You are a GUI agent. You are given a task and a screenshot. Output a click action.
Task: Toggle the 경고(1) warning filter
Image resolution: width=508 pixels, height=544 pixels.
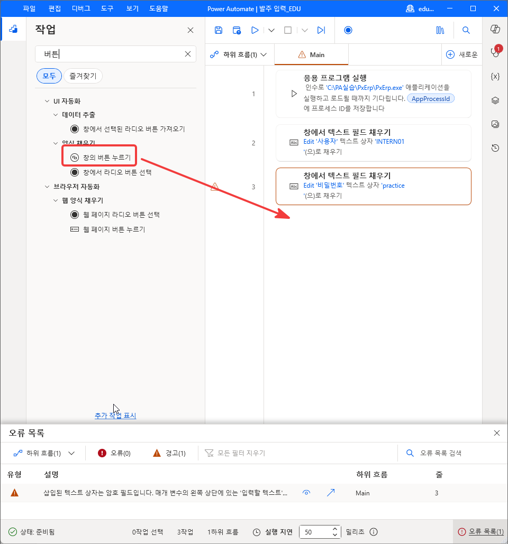click(169, 453)
